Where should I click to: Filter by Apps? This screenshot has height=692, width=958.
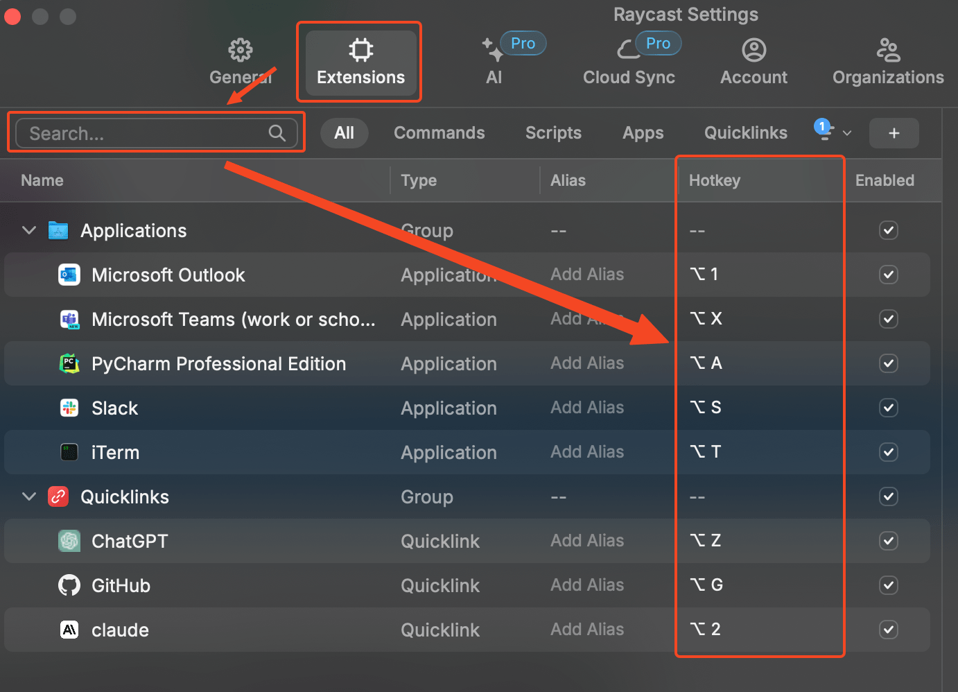[x=643, y=133]
